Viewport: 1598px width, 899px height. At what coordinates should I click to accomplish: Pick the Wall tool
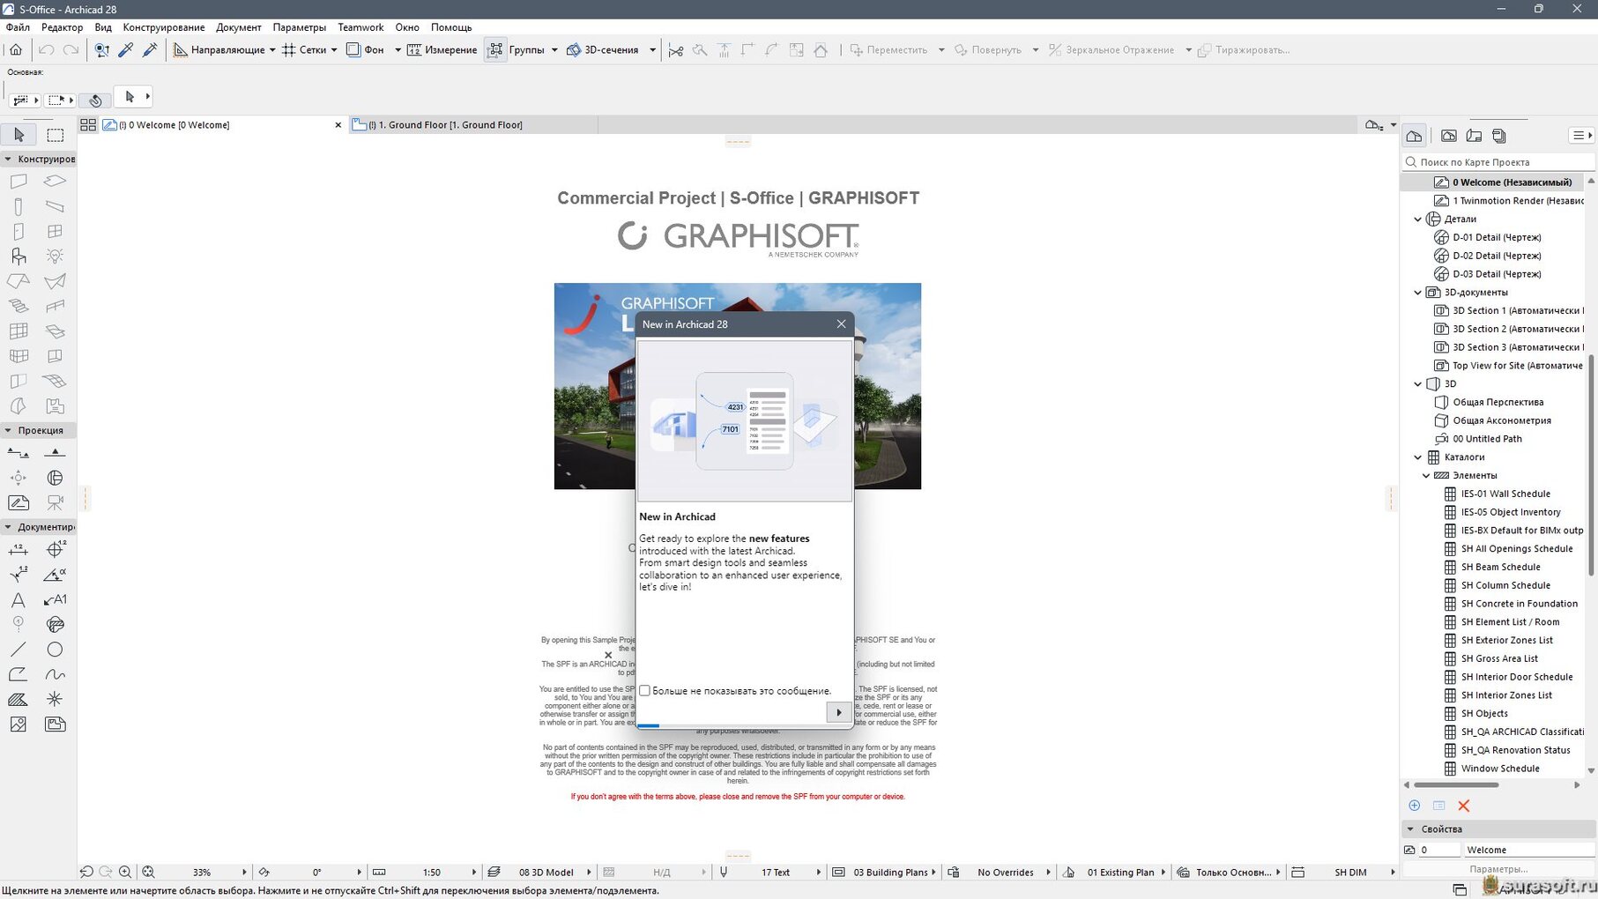(x=19, y=182)
